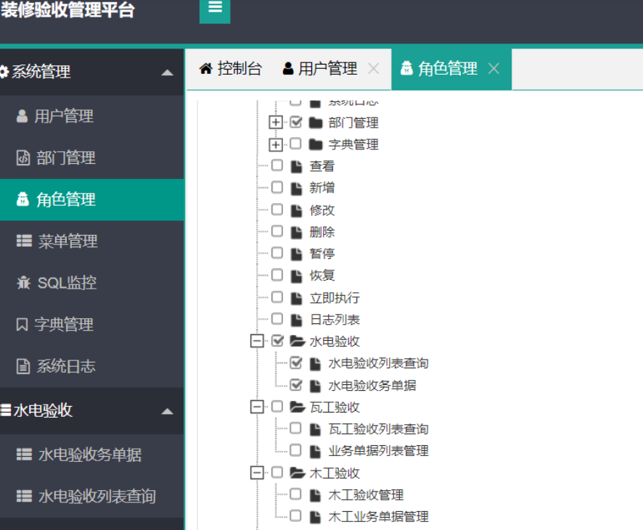Click the user icon beside 用户管理 in sidebar
This screenshot has height=530, width=643.
(22, 116)
